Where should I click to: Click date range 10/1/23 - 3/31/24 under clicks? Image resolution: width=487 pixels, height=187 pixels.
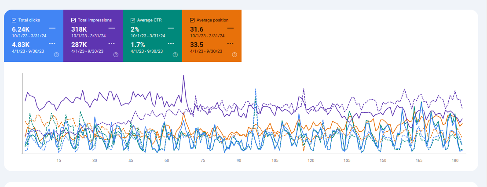point(29,36)
